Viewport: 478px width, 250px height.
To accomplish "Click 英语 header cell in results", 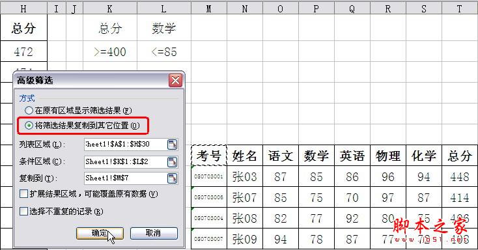I will point(352,156).
